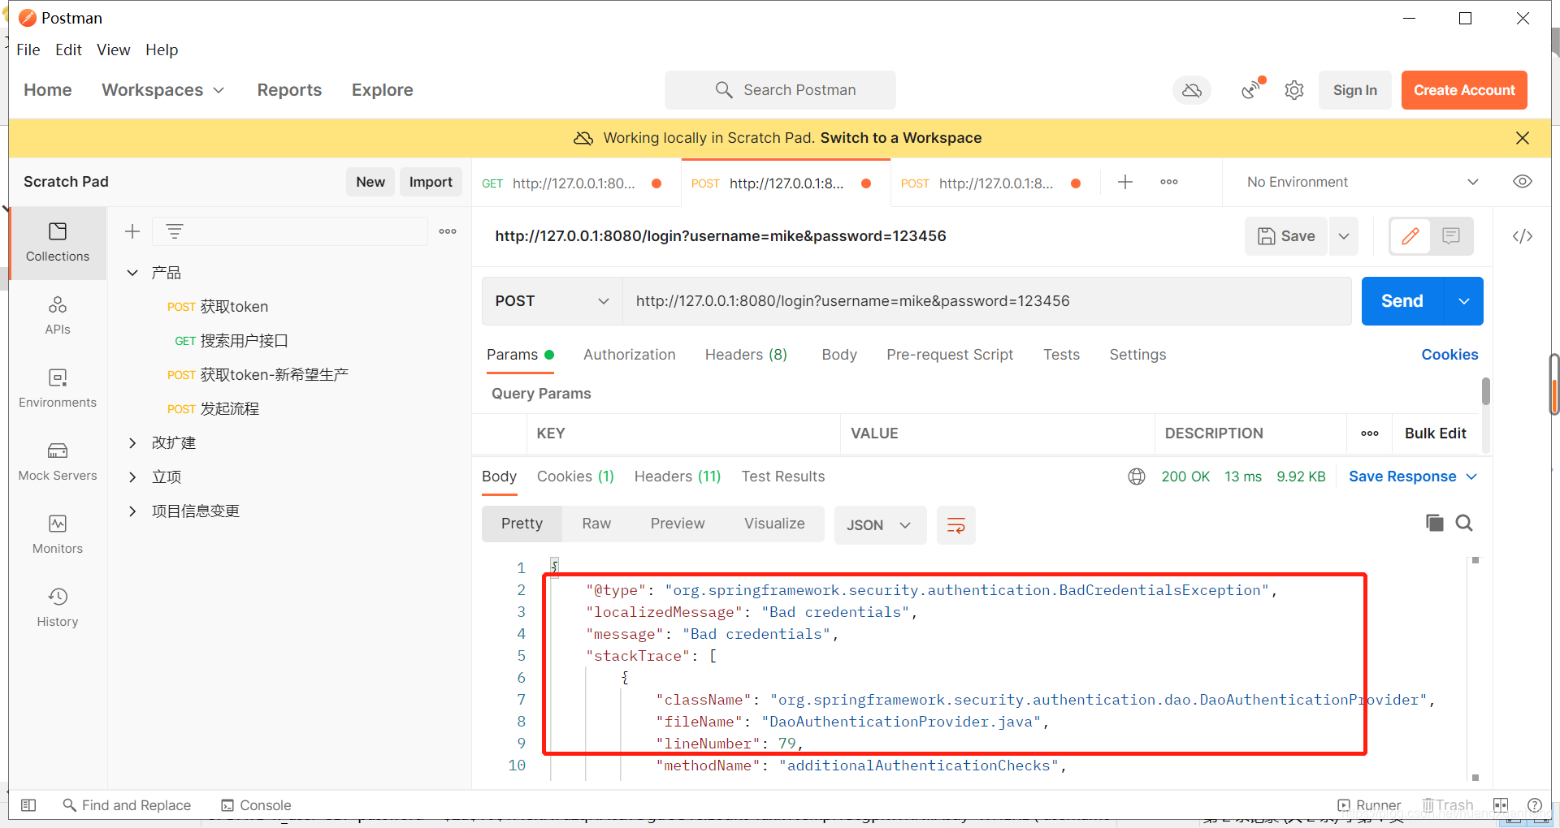Search within the response body
This screenshot has height=828, width=1560.
tap(1464, 523)
